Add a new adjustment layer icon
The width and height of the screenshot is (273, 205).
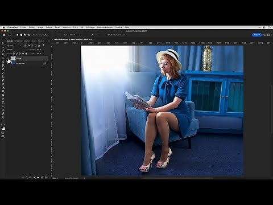click(x=34, y=178)
